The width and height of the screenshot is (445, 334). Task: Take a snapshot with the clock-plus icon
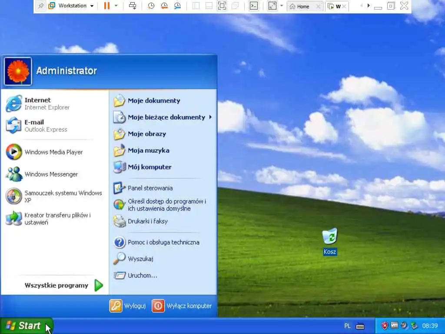click(x=151, y=6)
